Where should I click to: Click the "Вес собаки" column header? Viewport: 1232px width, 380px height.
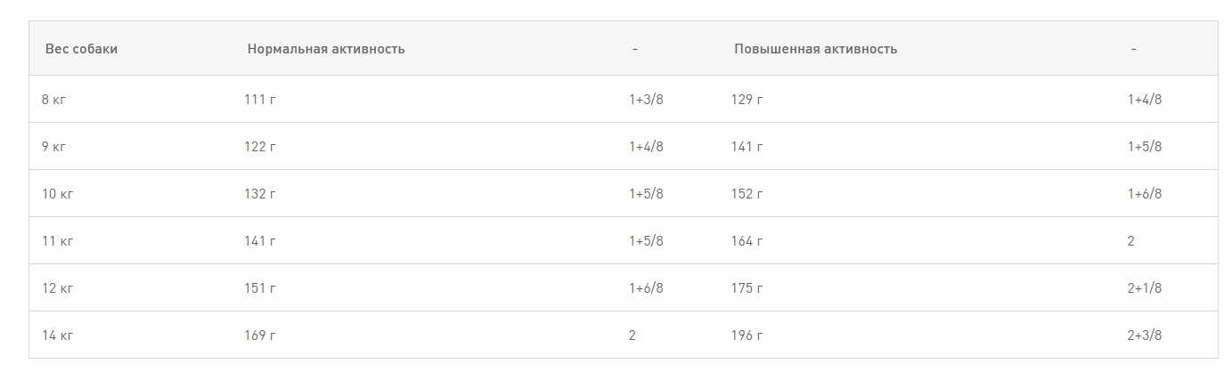(x=81, y=49)
